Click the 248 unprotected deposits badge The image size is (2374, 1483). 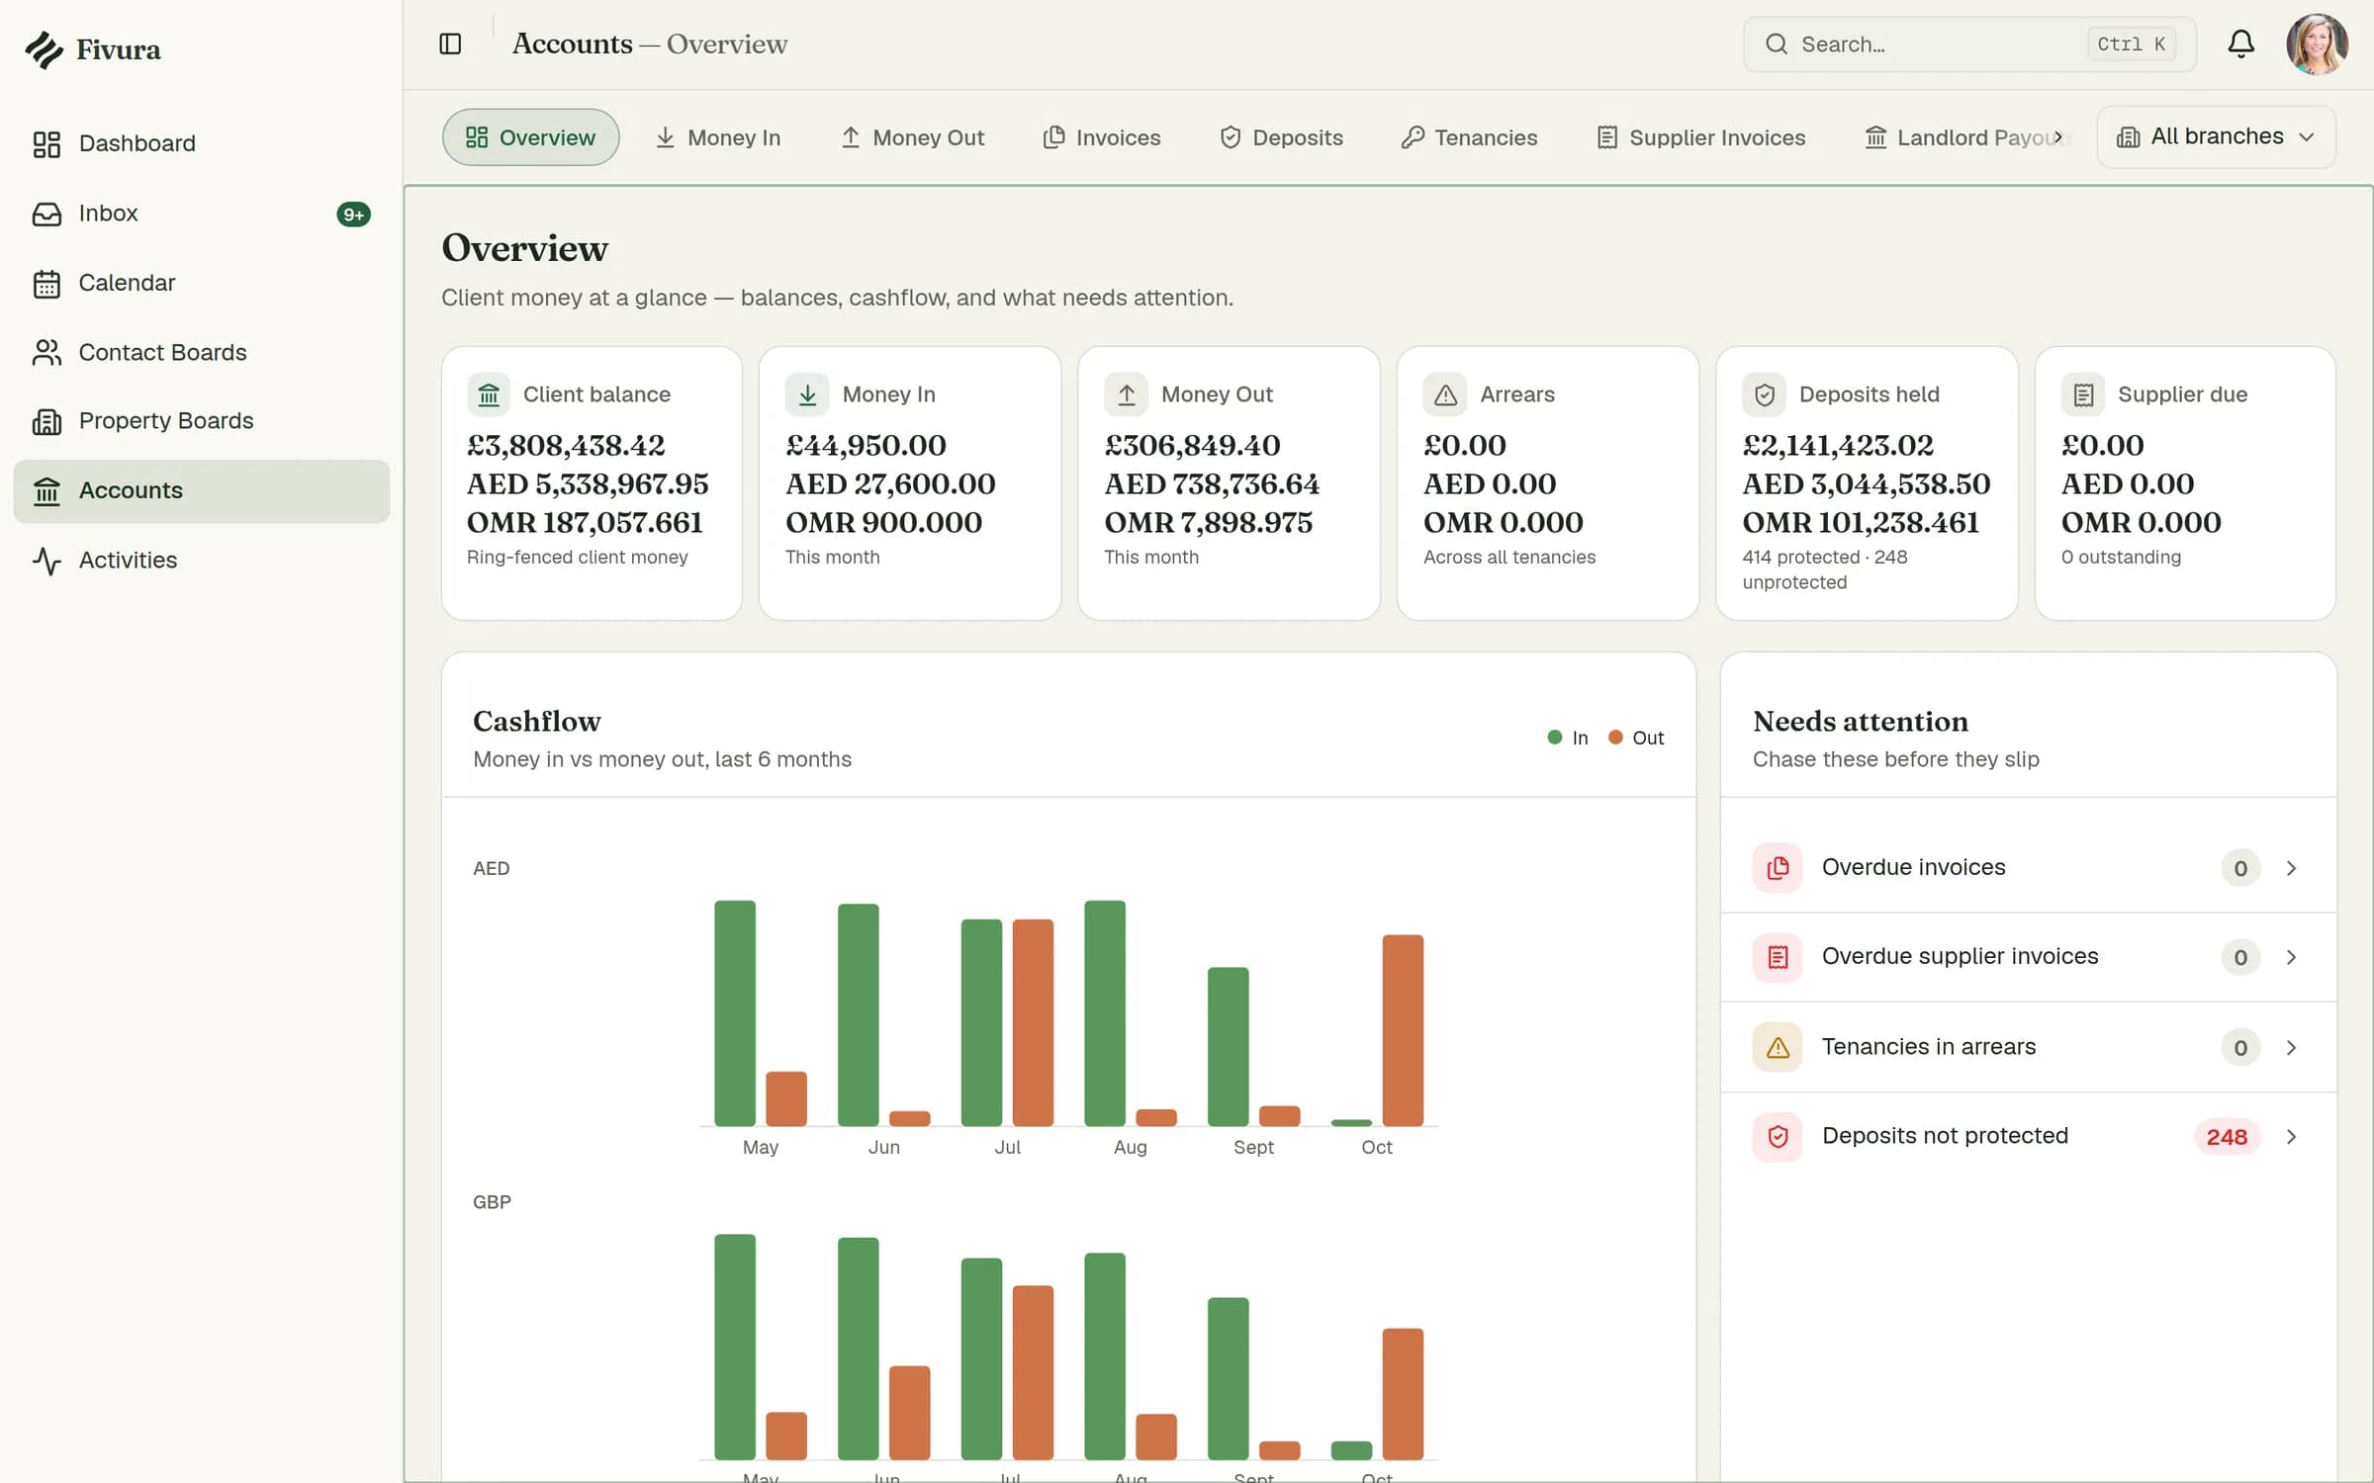[x=2227, y=1137]
